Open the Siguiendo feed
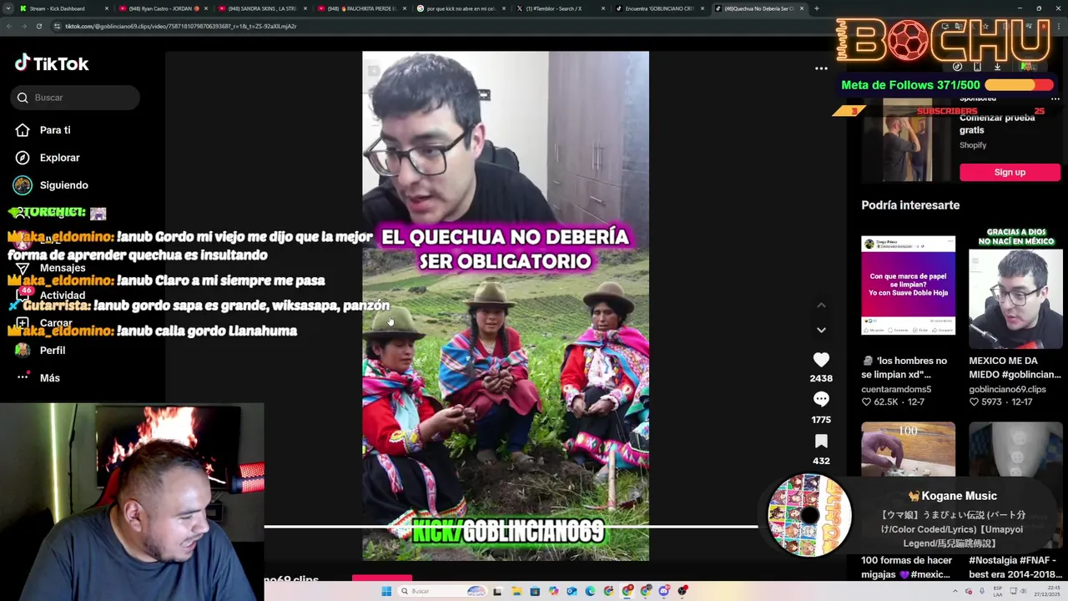Screen dimensions: 1068x601 pyautogui.click(x=63, y=185)
